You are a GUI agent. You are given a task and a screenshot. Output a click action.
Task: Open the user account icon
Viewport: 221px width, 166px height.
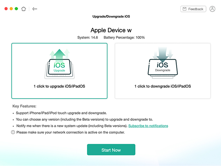tap(212, 9)
